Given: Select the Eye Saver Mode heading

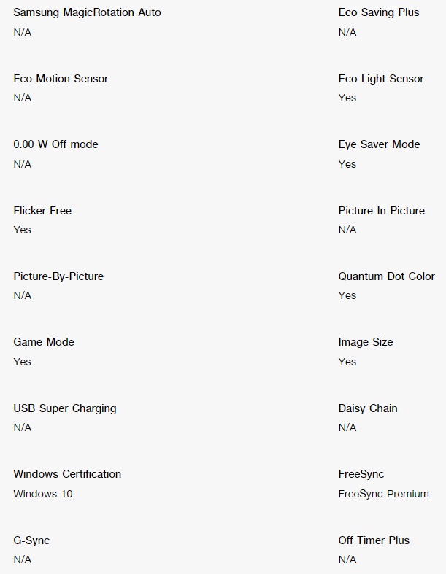Looking at the screenshot, I should 379,144.
